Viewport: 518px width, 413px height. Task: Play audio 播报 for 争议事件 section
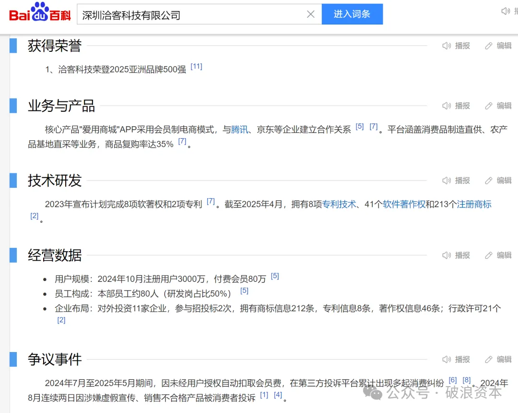point(456,359)
